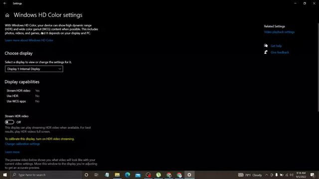Open Video playback settings link

(x=279, y=32)
